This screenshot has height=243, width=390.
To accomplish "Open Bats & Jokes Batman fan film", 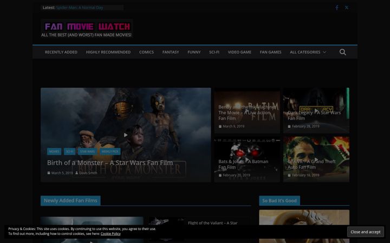I will tap(243, 164).
